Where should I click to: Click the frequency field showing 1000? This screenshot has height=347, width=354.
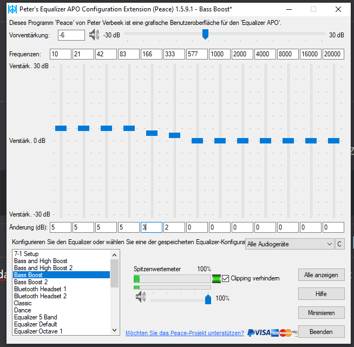click(220, 54)
